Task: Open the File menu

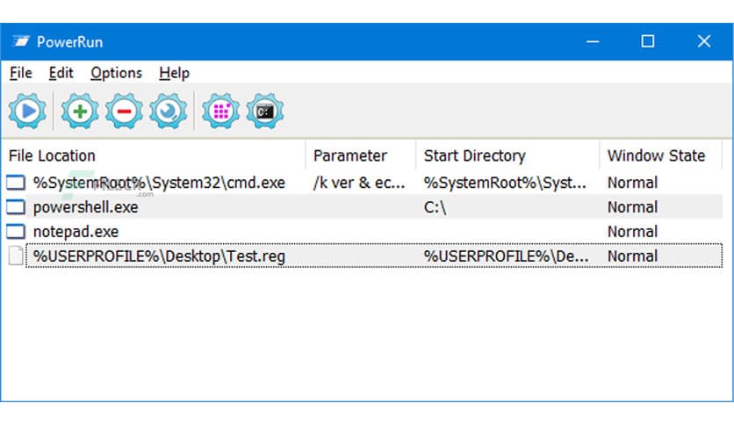Action: point(20,73)
